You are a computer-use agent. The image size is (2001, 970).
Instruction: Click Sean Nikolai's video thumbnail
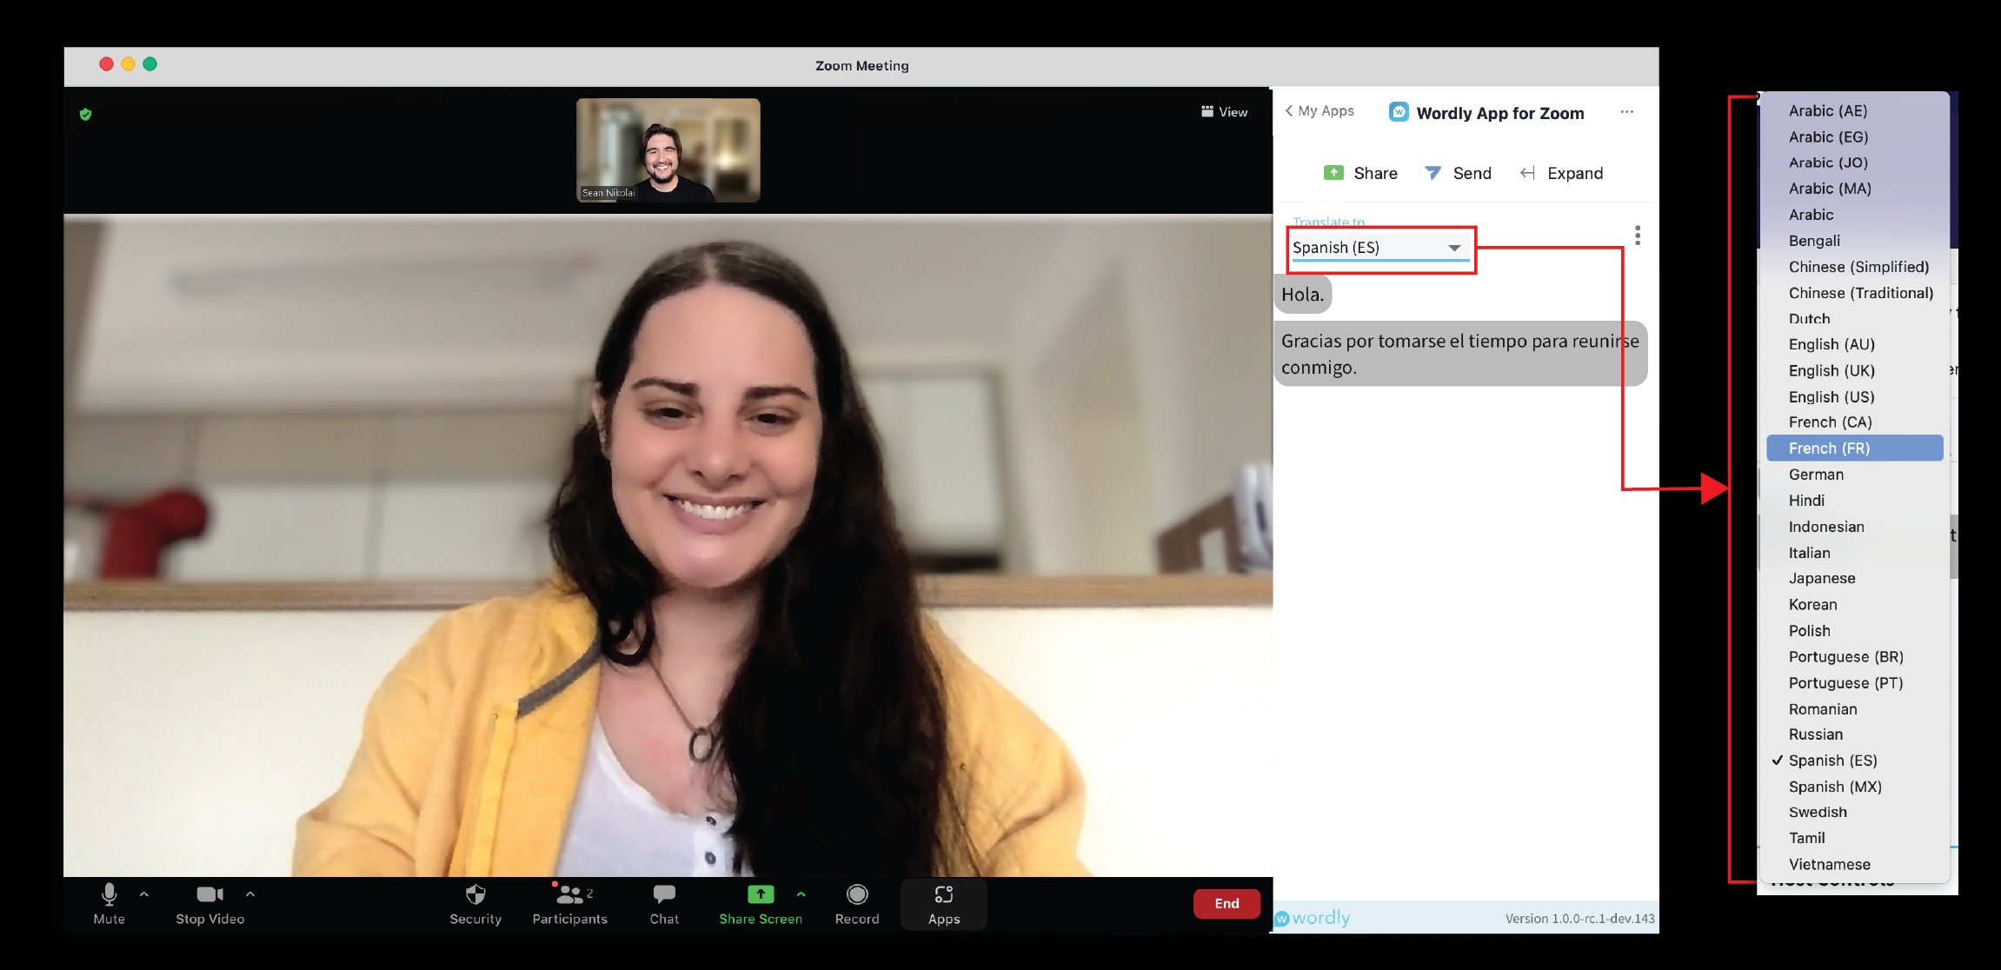pyautogui.click(x=668, y=150)
